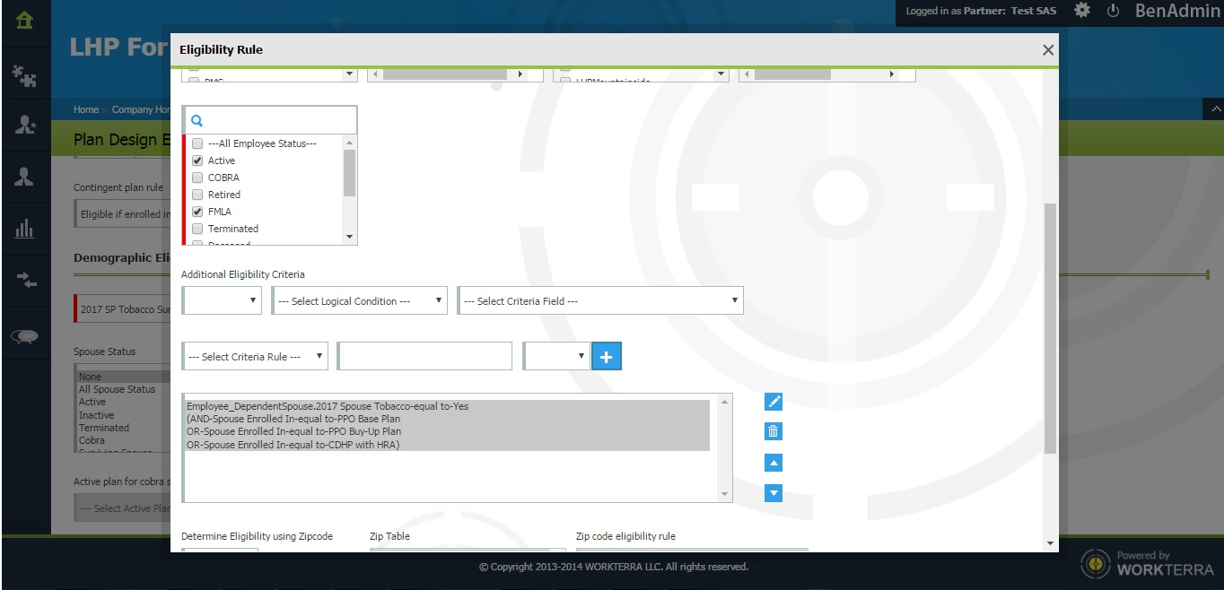This screenshot has height=590, width=1224.
Task: Open the Select Criteria Rule dropdown
Action: (255, 357)
